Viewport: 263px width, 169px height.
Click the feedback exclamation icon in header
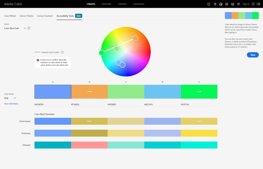tap(233, 4)
